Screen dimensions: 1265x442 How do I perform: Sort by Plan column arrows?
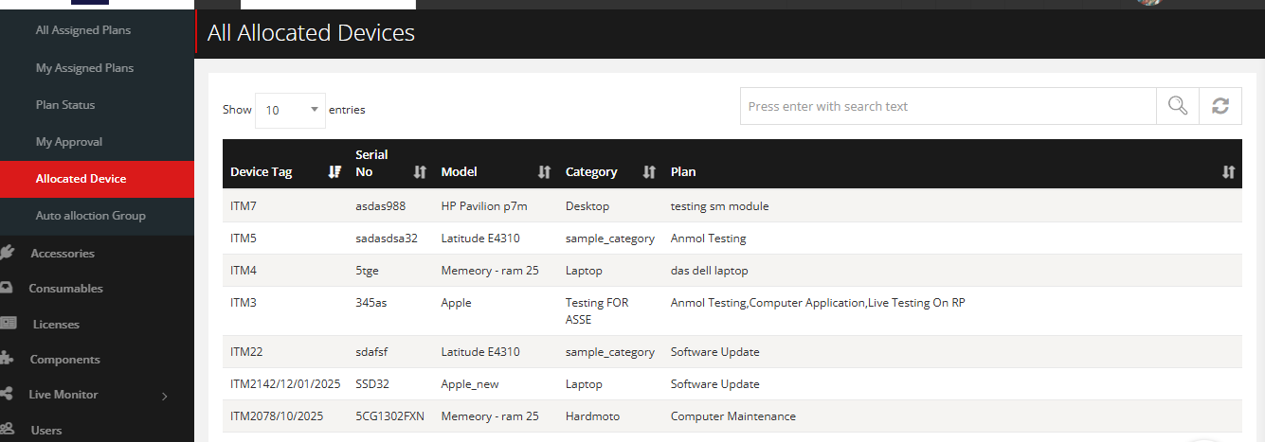[1229, 171]
